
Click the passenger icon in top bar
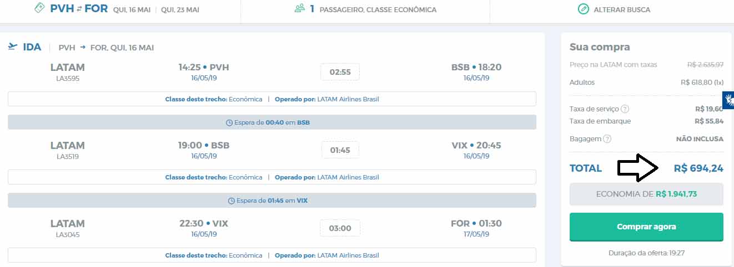tap(300, 9)
